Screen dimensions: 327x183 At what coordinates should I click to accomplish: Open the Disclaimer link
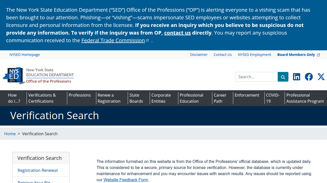199,55
